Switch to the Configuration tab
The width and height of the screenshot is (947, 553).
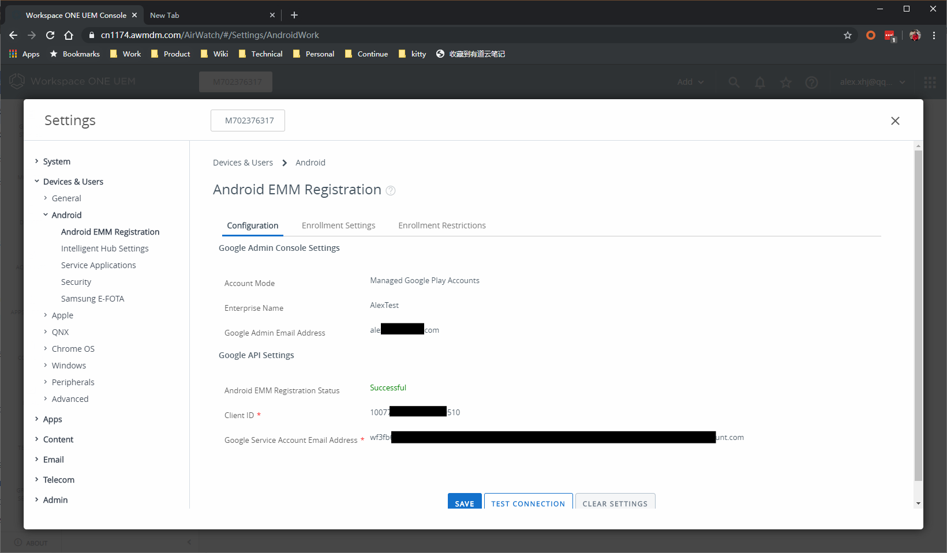[x=253, y=225]
